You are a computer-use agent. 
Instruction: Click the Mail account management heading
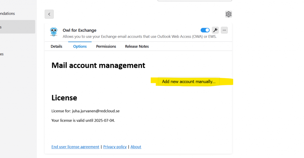click(98, 65)
